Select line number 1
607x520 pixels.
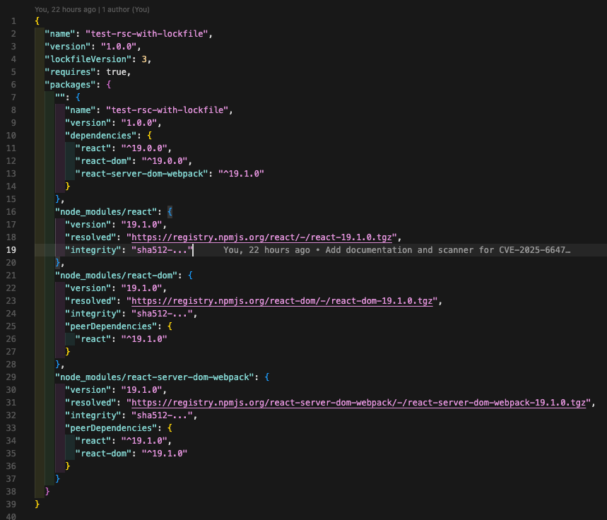pos(13,20)
